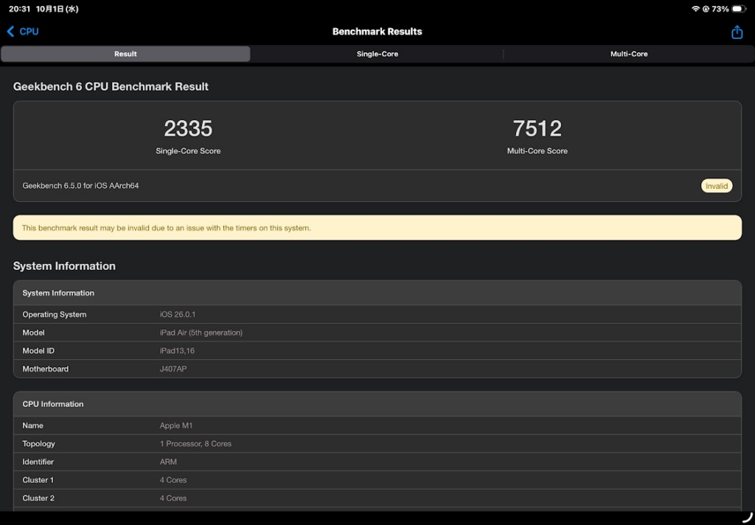Select the Operating System row
This screenshot has height=525, width=755.
[377, 314]
